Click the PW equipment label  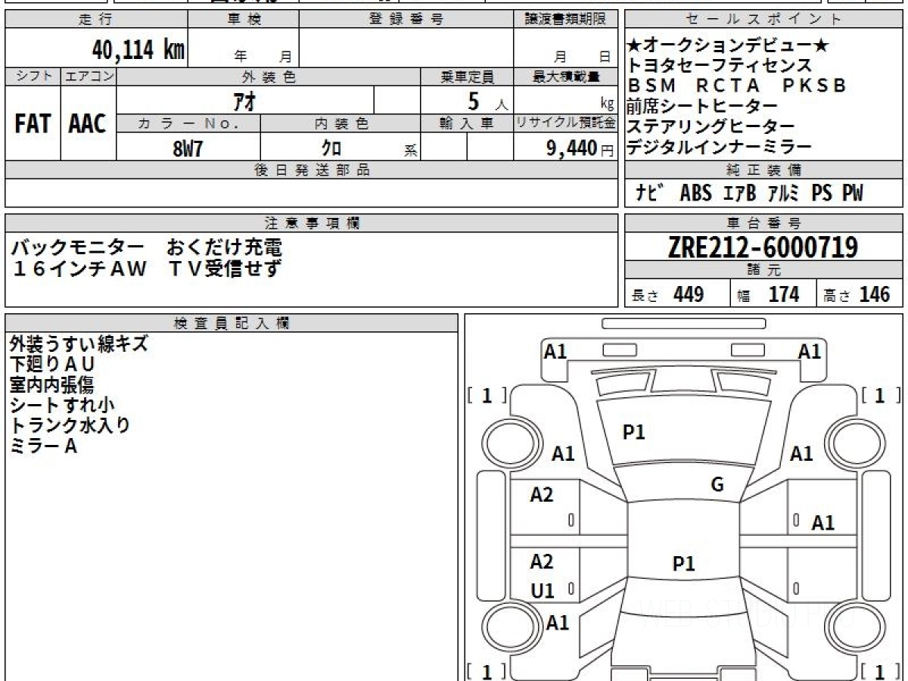point(853,194)
